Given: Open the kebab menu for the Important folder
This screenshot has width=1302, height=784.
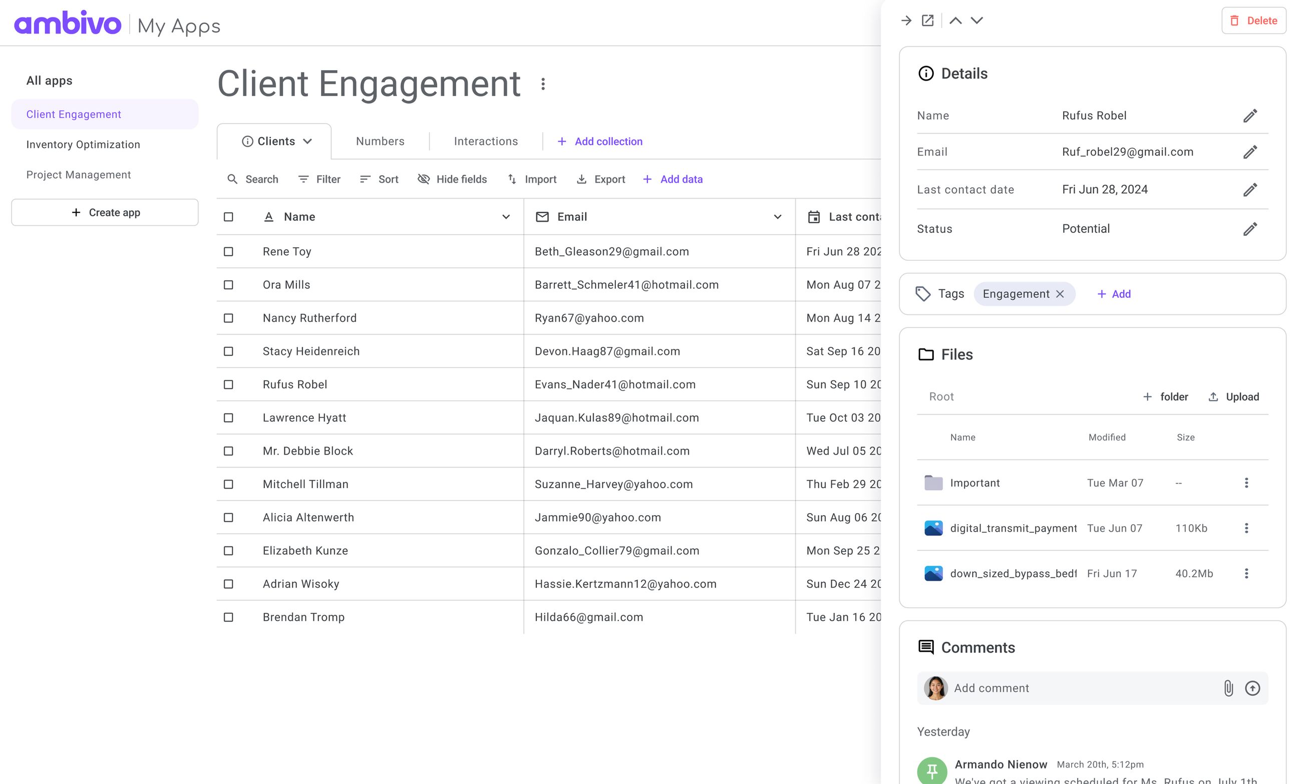Looking at the screenshot, I should (x=1247, y=482).
